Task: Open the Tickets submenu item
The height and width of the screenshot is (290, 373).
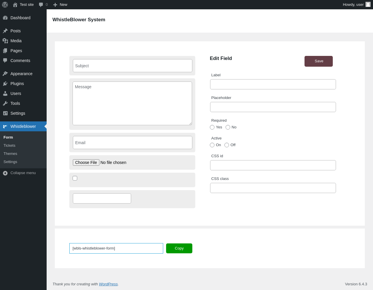Action: pyautogui.click(x=9, y=146)
